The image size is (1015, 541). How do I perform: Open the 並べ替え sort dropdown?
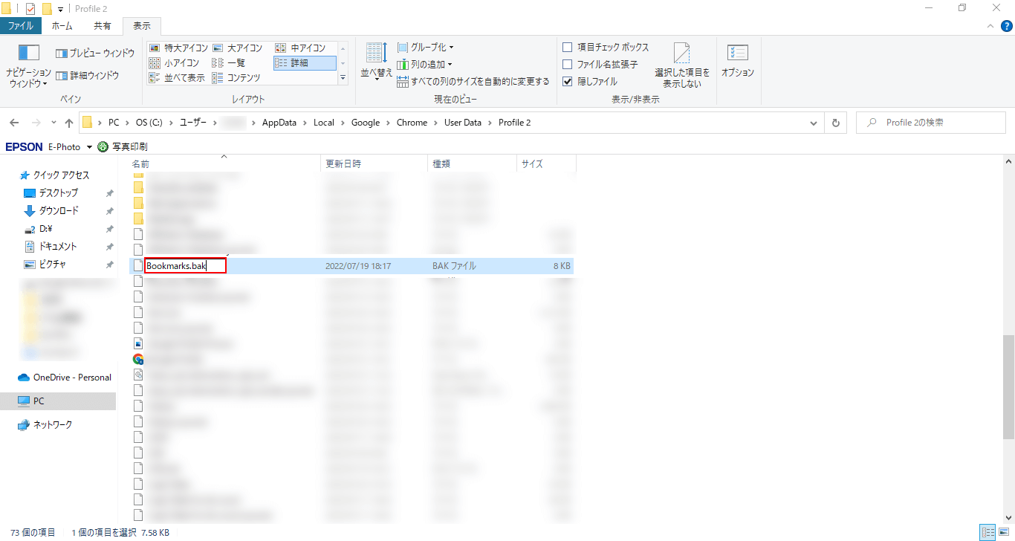pos(377,62)
